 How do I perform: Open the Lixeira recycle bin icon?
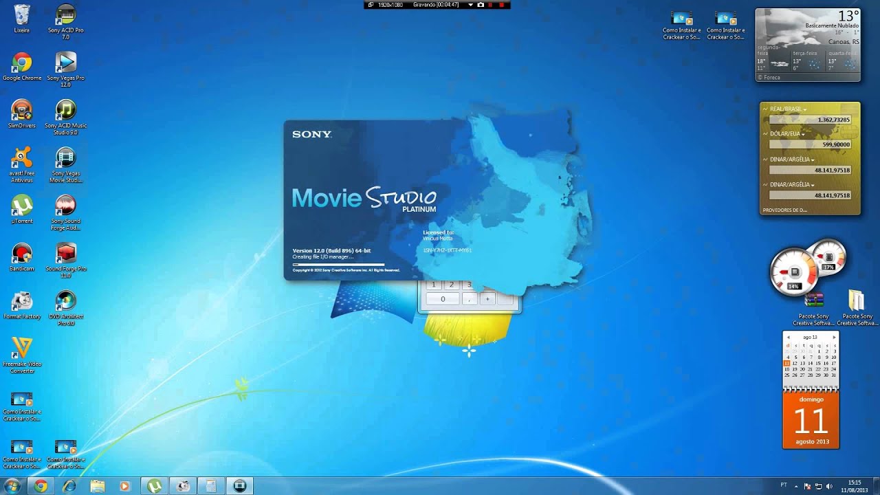[21, 19]
